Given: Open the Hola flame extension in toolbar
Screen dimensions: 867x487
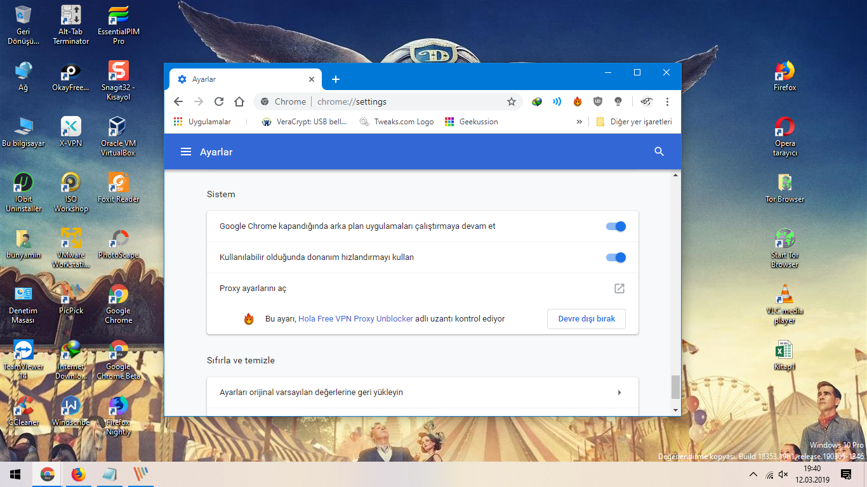Looking at the screenshot, I should (578, 101).
